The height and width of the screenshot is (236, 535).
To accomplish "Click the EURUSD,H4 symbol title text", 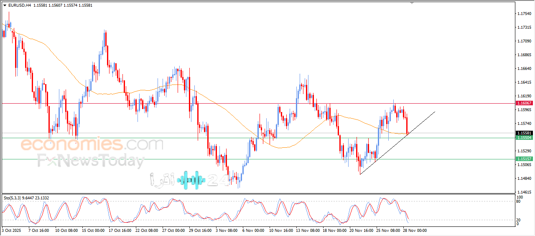I will pos(19,5).
